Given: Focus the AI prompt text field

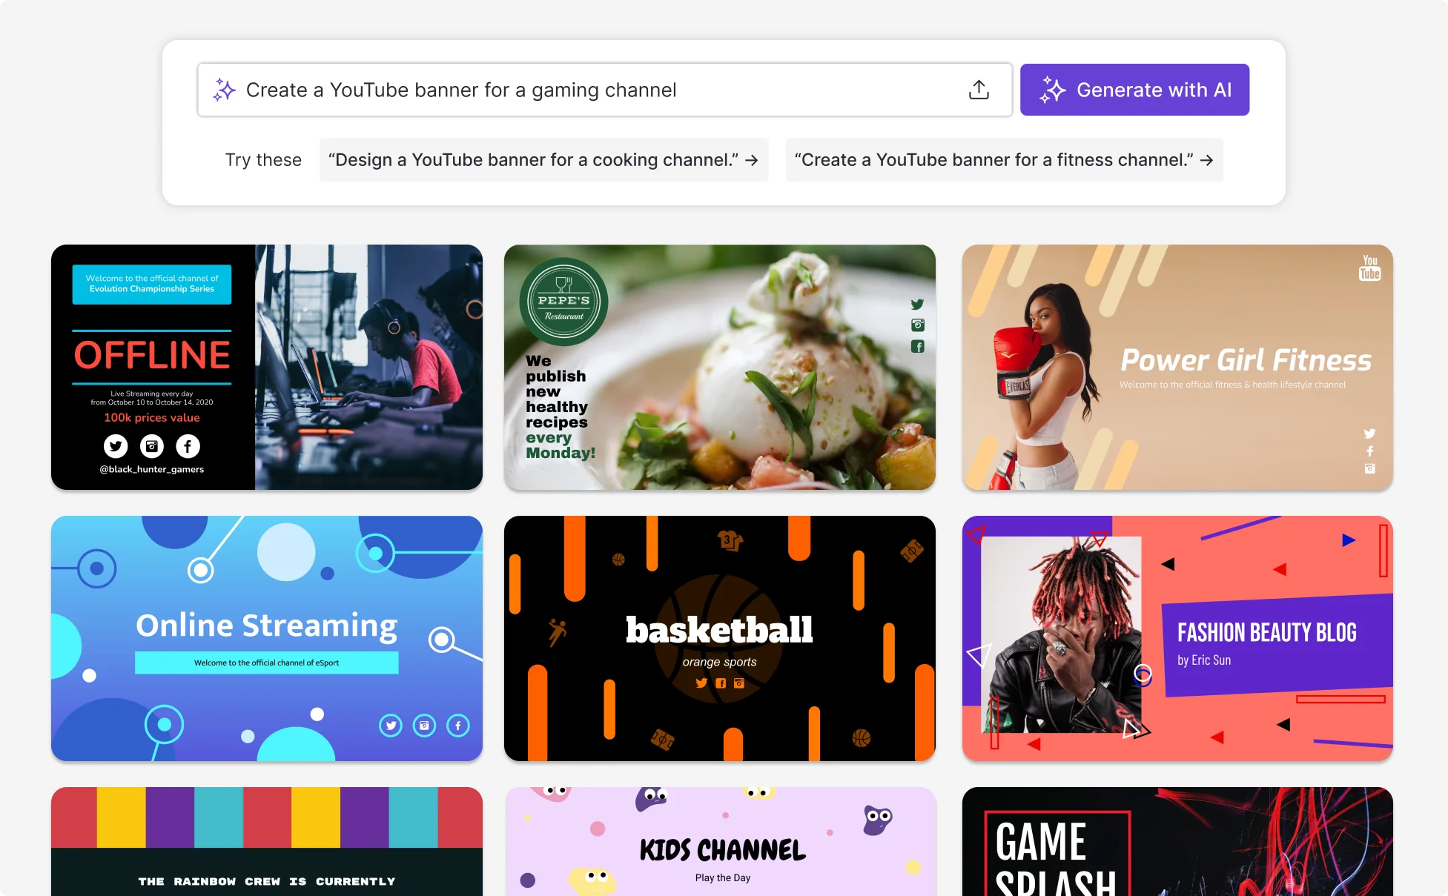Looking at the screenshot, I should (x=604, y=90).
